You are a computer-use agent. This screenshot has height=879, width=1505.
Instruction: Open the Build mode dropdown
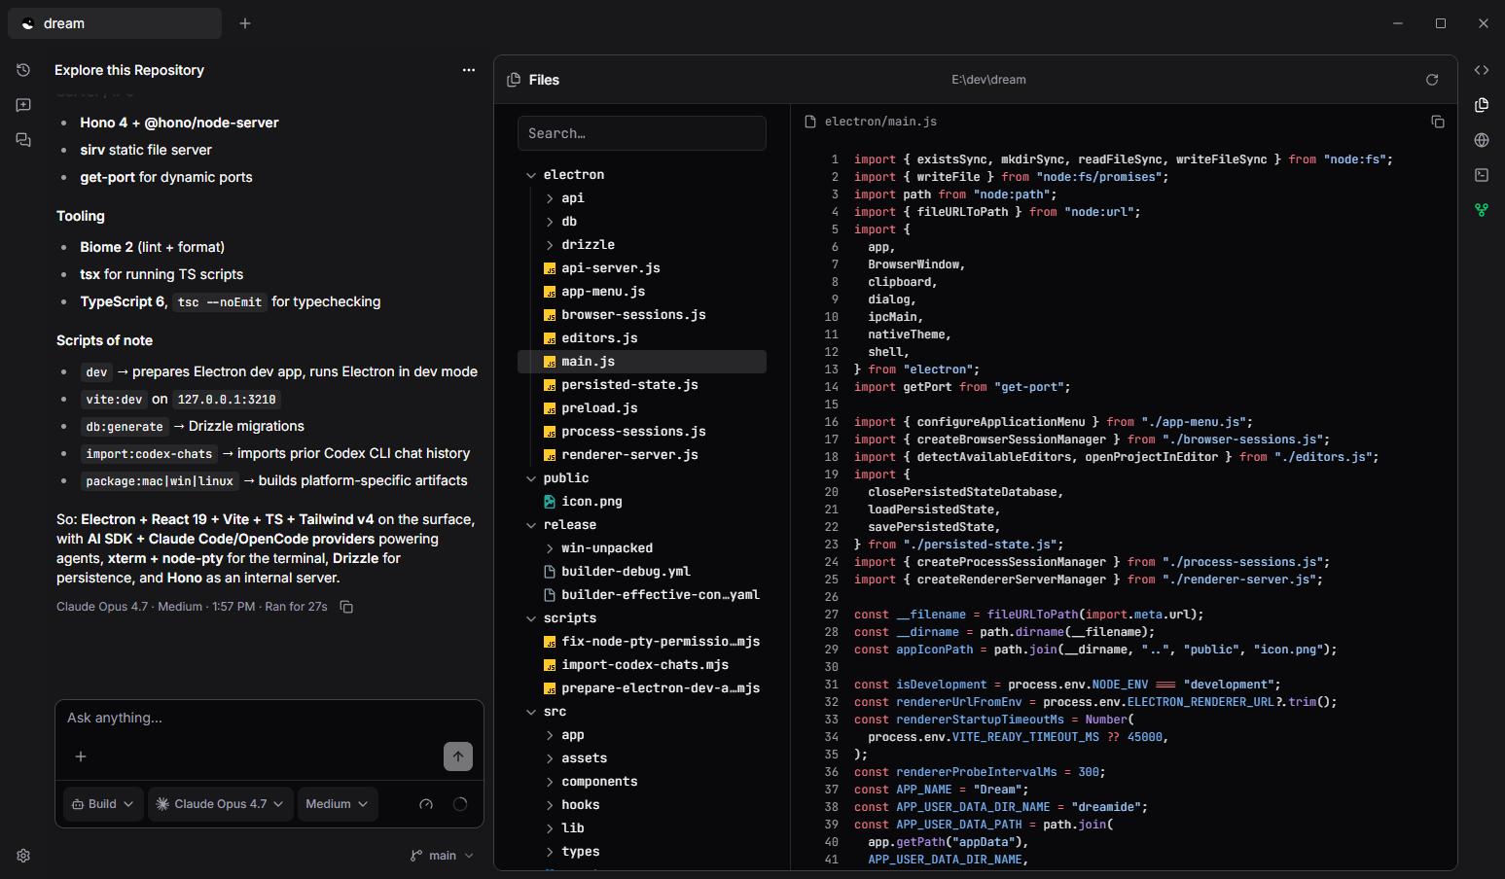click(x=103, y=804)
